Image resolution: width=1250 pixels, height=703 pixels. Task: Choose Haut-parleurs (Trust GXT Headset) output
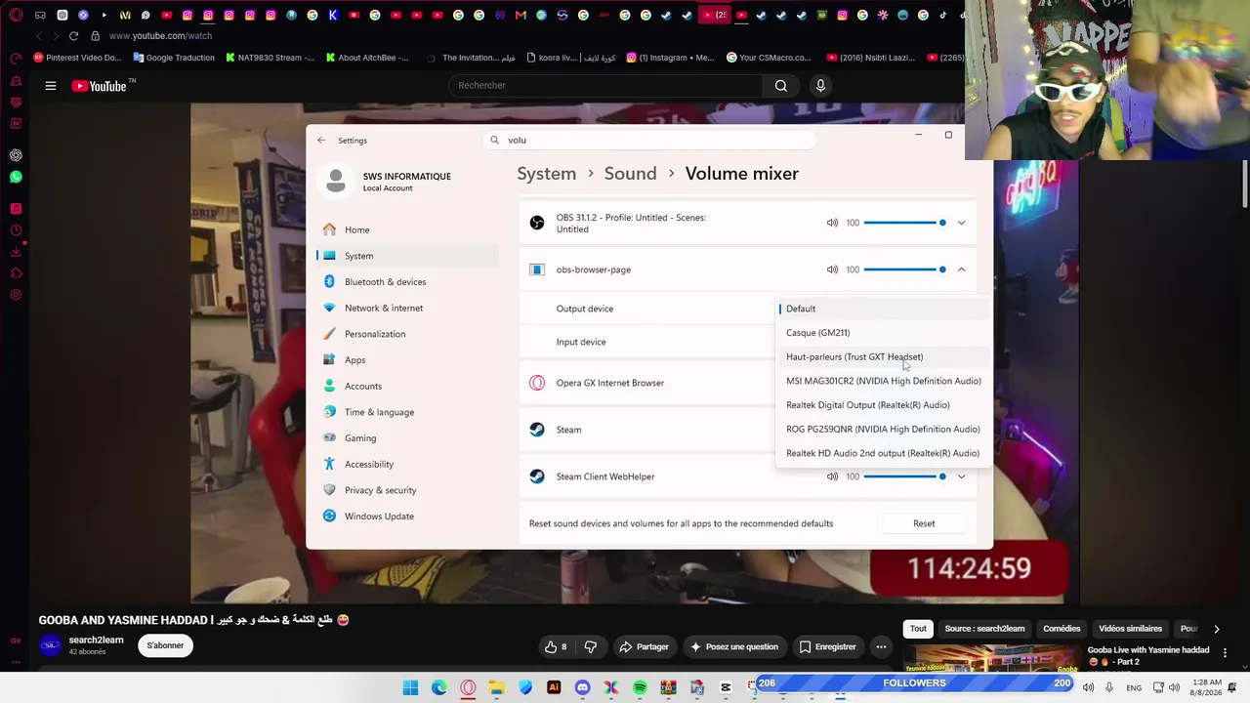pos(883,357)
